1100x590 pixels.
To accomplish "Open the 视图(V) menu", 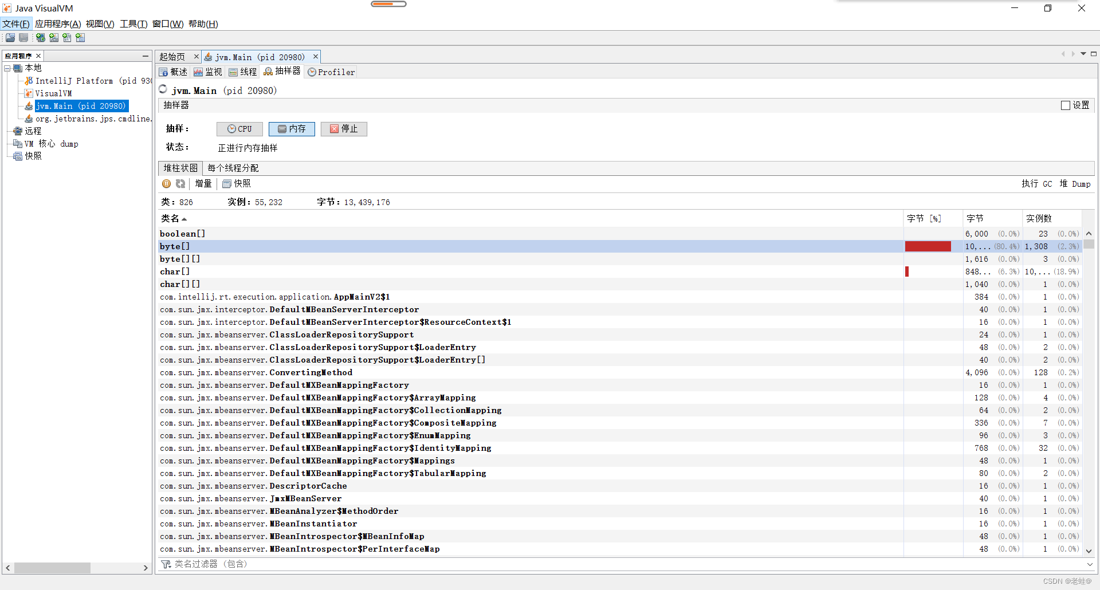I will pos(100,24).
